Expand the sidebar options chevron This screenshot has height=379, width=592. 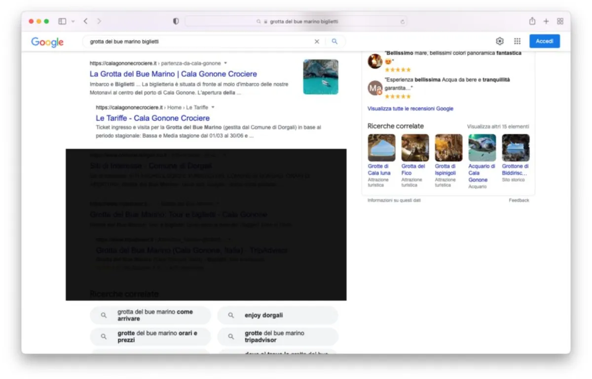pos(73,21)
